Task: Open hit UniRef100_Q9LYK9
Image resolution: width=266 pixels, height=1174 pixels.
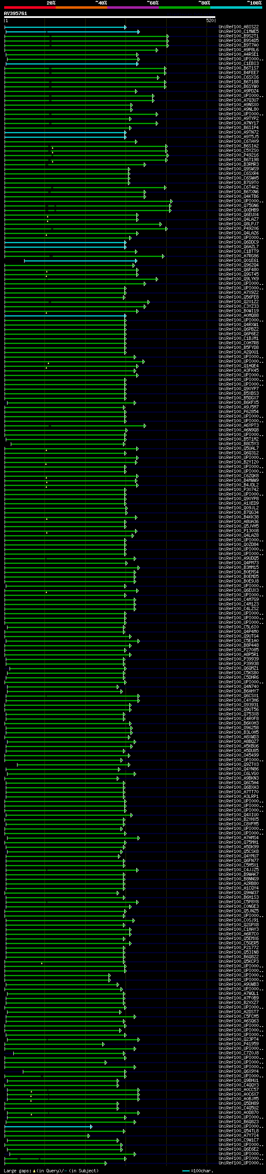Action: point(239,279)
